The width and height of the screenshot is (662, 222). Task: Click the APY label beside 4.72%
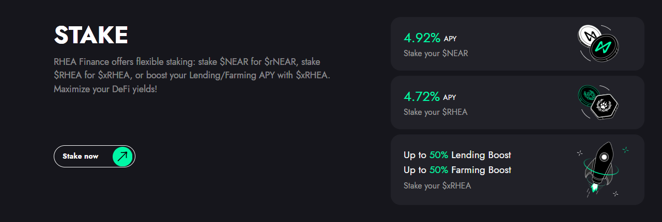[x=450, y=97]
